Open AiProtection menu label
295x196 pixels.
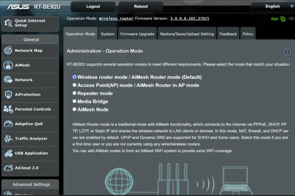pos(28,94)
